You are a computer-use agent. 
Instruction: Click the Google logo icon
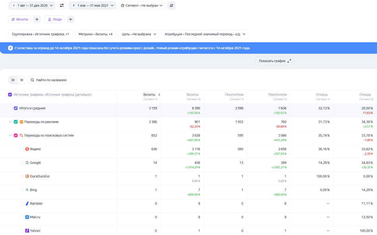point(27,163)
